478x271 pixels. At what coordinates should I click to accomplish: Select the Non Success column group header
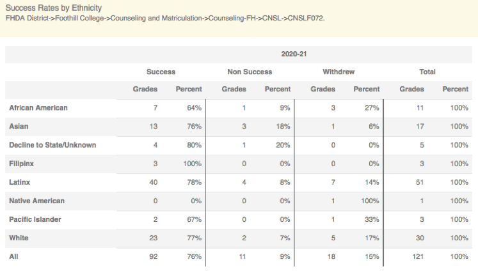250,72
